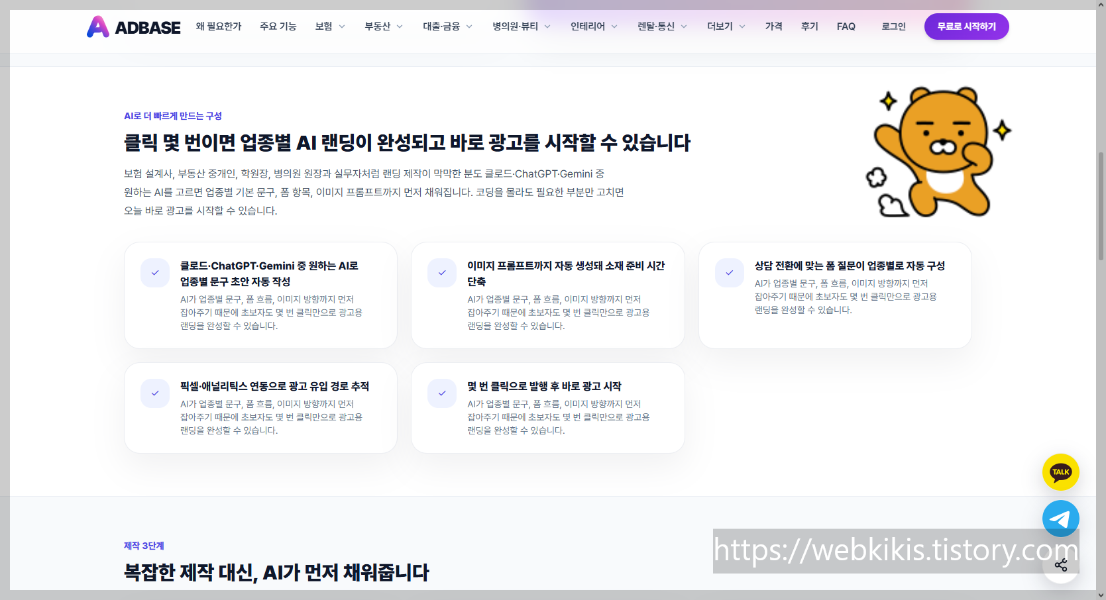Click the 몇 번 클릭으로 발행 후 바로 광고 시작 title
The image size is (1106, 600).
point(544,386)
